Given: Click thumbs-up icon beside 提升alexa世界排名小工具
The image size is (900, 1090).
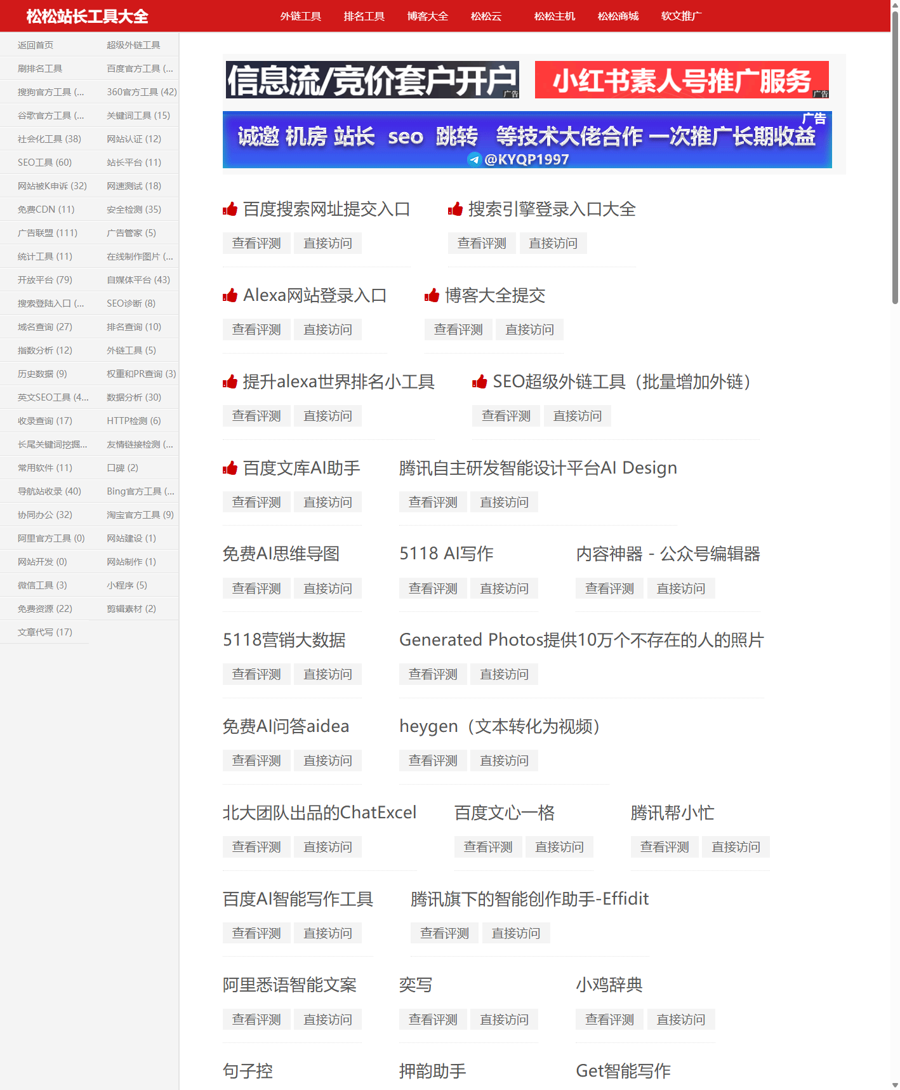Looking at the screenshot, I should [x=230, y=382].
